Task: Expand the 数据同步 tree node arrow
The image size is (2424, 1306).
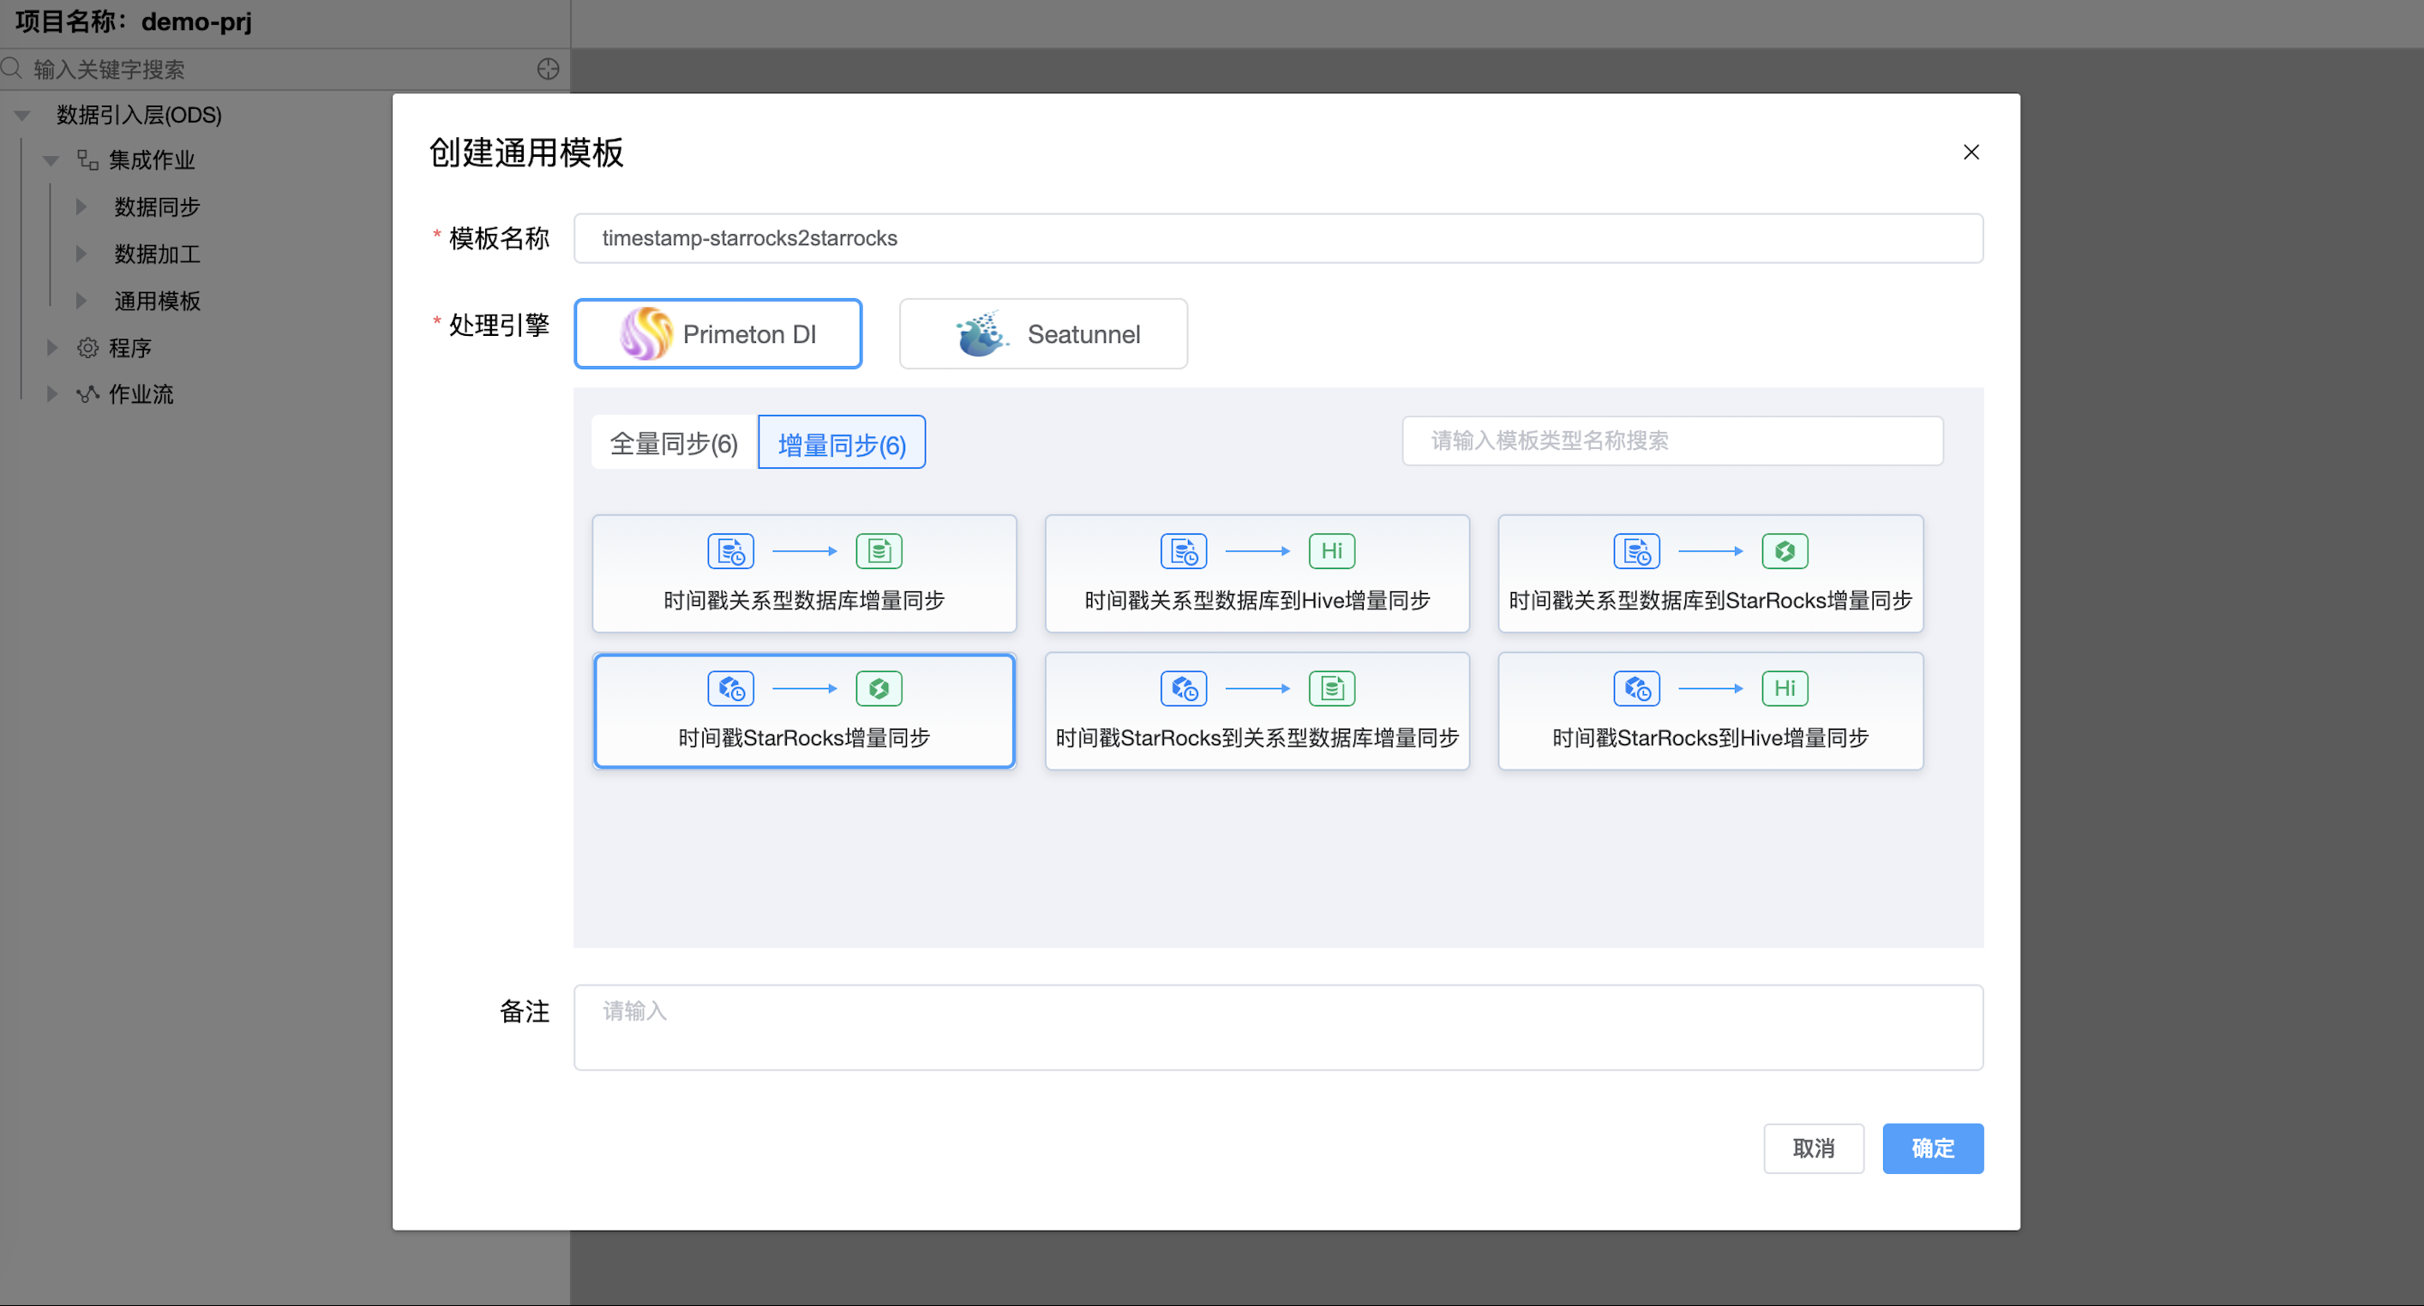Action: click(82, 207)
